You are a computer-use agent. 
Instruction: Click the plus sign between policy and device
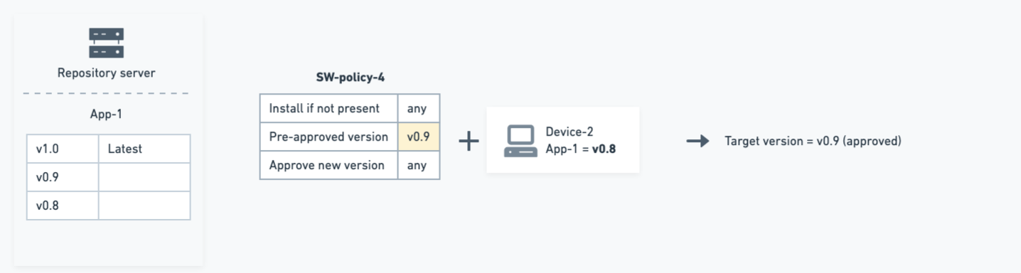(x=469, y=141)
